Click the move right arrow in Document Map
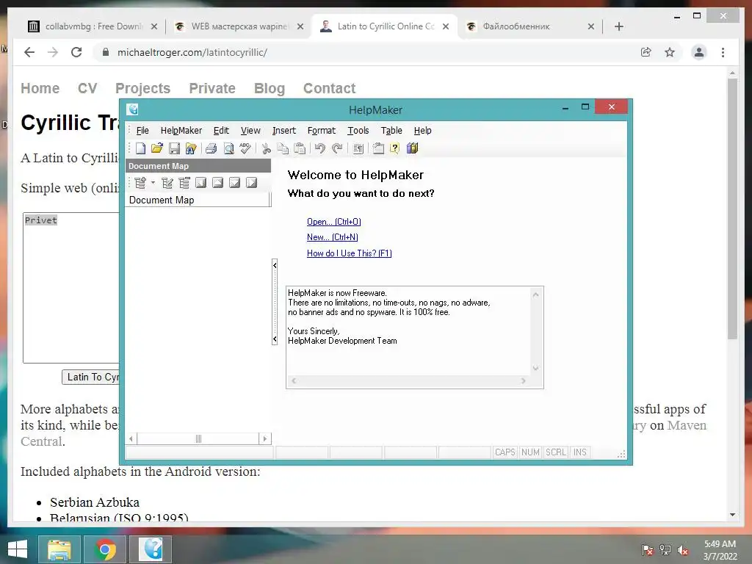Screen dimensions: 752x564 point(251,183)
